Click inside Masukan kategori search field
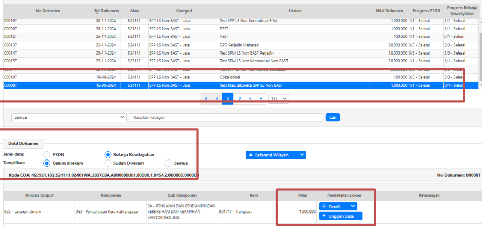 point(226,117)
